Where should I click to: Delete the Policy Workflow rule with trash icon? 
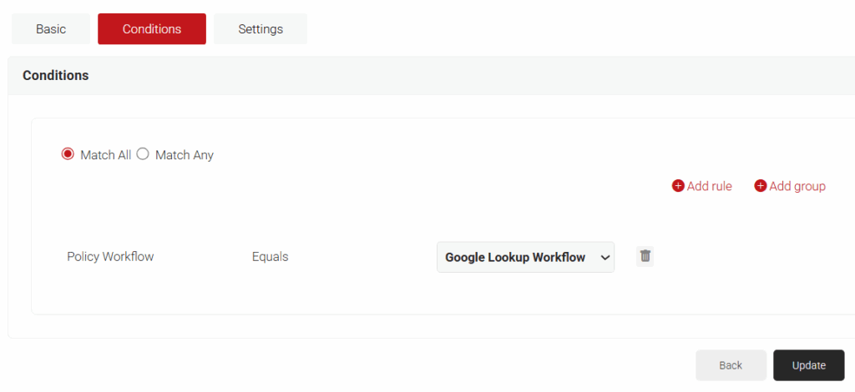click(x=645, y=256)
